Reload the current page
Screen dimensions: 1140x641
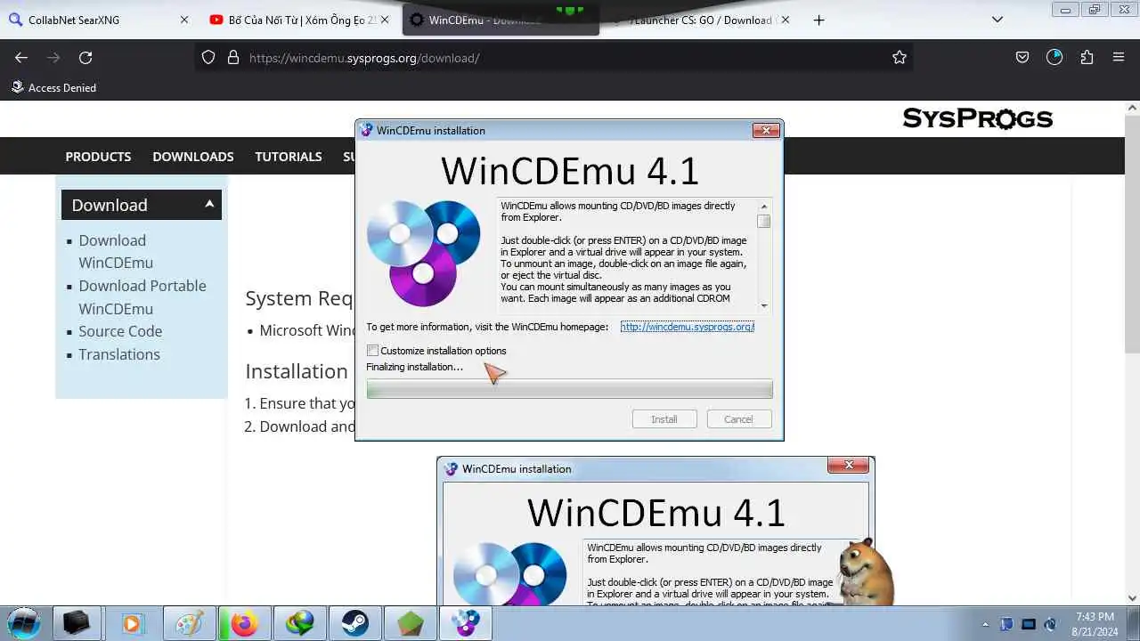pos(85,57)
